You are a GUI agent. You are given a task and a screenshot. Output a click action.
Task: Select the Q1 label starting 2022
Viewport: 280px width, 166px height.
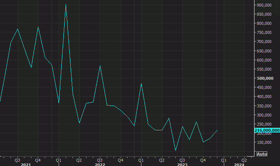click(59, 160)
